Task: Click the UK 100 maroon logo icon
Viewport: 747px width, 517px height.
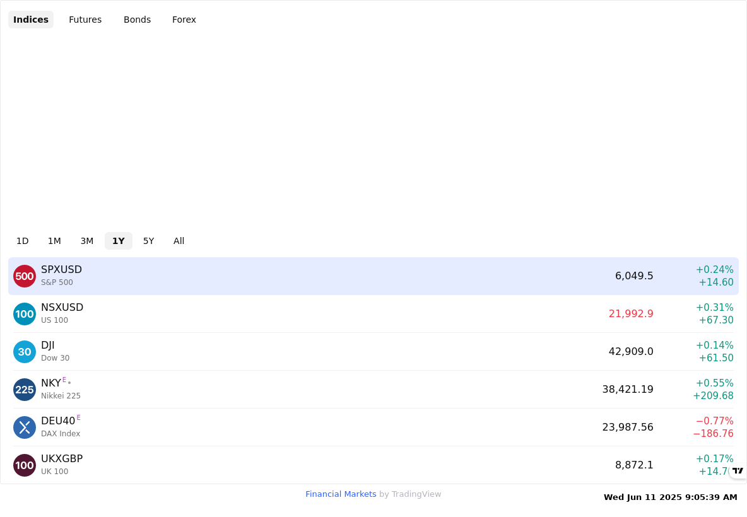Action: (x=25, y=465)
